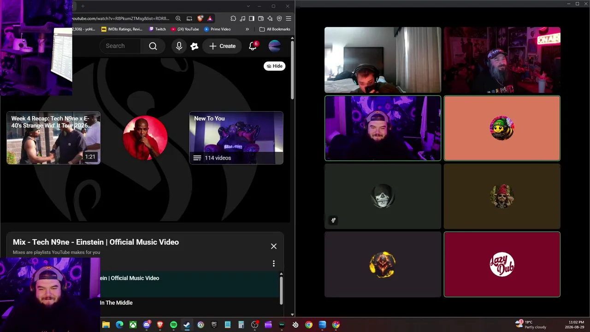Open the New To You playlist card
Viewport: 590px width, 332px height.
(236, 138)
